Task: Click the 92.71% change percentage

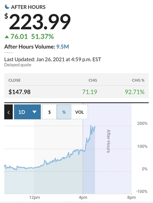Action: pyautogui.click(x=135, y=92)
